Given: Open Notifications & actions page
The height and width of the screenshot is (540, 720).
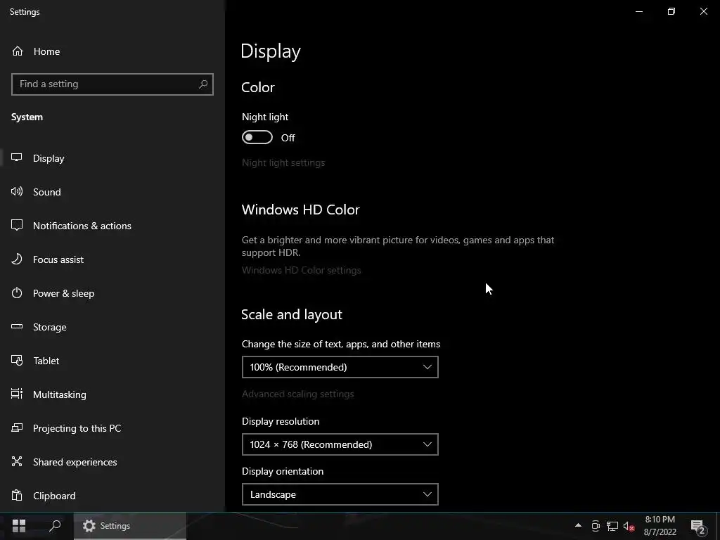Looking at the screenshot, I should click(82, 226).
